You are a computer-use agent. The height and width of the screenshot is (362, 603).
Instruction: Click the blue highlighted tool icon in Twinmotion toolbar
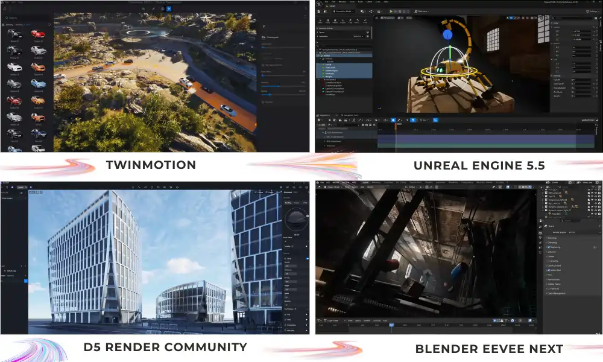[168, 8]
